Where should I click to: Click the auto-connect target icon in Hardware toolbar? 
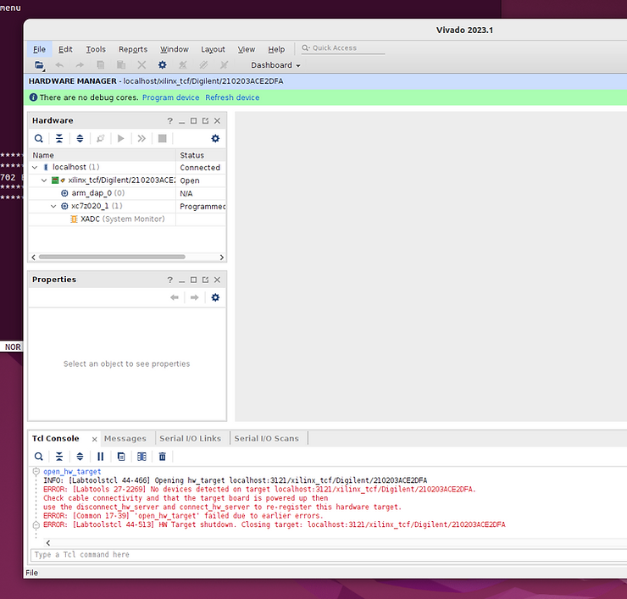tap(100, 138)
